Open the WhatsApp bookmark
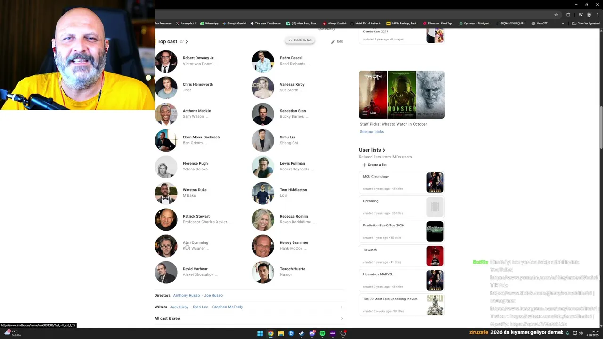This screenshot has width=603, height=339. (x=209, y=24)
